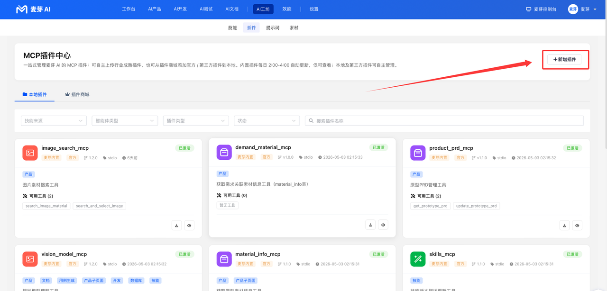Open the image_search_mcp plugin icon
The height and width of the screenshot is (291, 607).
click(x=30, y=153)
